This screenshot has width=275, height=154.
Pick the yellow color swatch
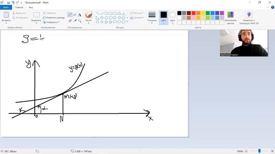coord(203,13)
